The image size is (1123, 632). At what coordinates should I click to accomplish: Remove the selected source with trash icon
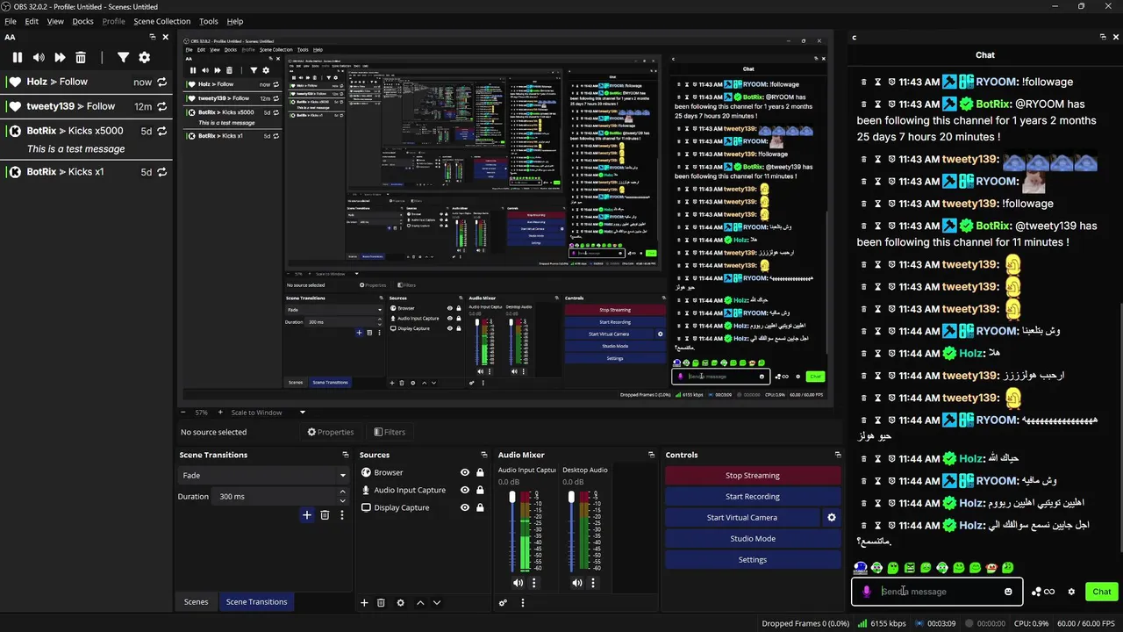coord(381,603)
